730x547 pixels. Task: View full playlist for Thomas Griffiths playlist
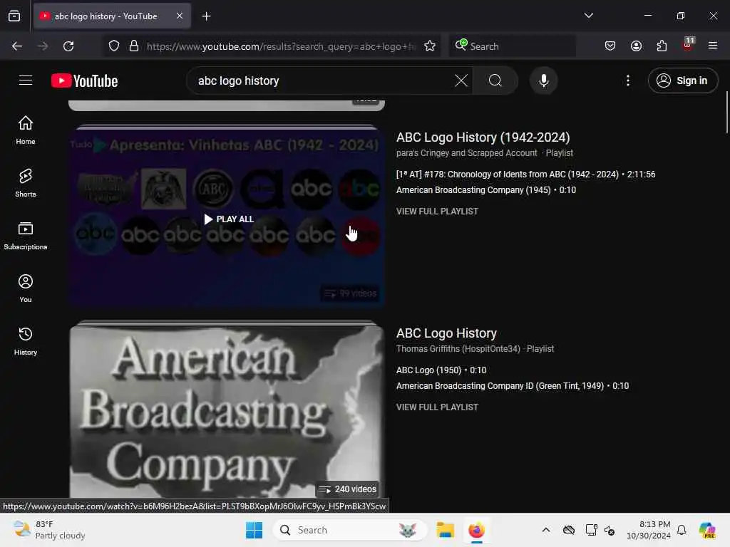pyautogui.click(x=437, y=407)
